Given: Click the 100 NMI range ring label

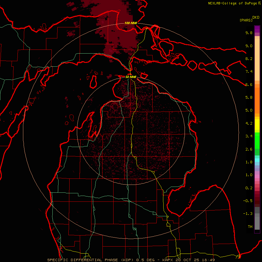Looking at the screenshot, I should point(131,23).
